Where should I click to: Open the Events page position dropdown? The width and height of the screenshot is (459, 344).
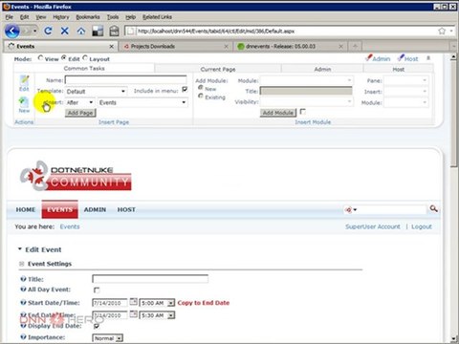pyautogui.click(x=142, y=102)
